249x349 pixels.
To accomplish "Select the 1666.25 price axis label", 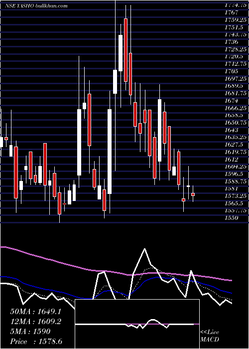I will (236, 108).
